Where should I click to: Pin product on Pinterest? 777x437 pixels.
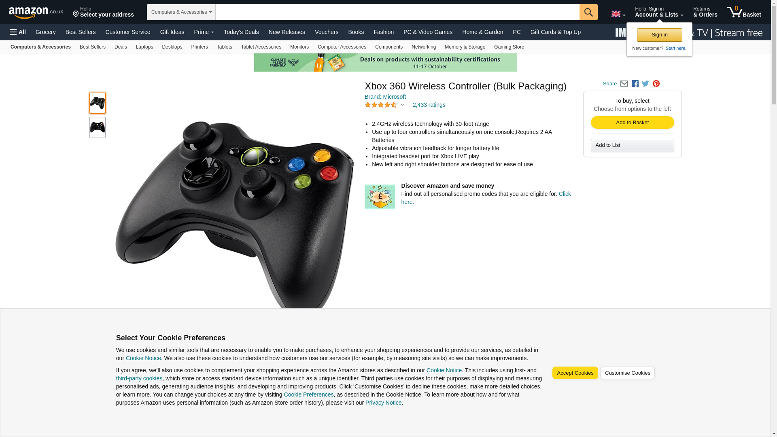(x=656, y=84)
